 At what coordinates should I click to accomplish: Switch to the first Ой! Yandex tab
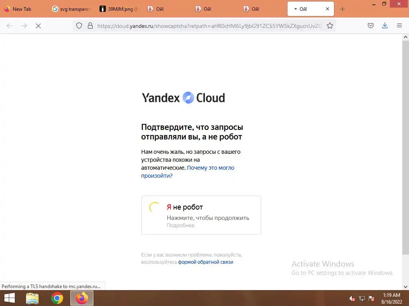pyautogui.click(x=167, y=9)
